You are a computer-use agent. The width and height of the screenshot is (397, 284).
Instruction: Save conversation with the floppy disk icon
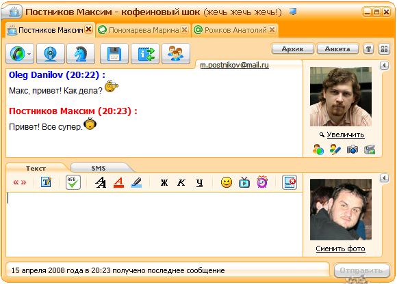click(x=114, y=53)
